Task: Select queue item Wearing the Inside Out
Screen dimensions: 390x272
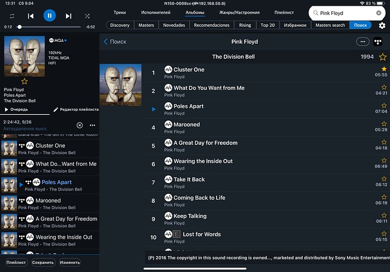Action: [50, 240]
